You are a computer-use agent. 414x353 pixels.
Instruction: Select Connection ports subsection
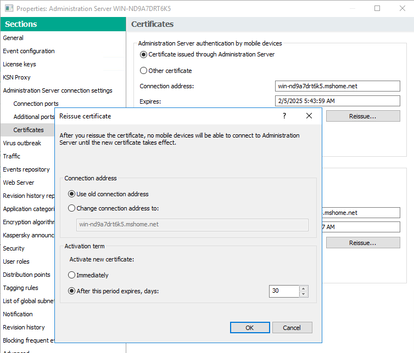tap(36, 104)
